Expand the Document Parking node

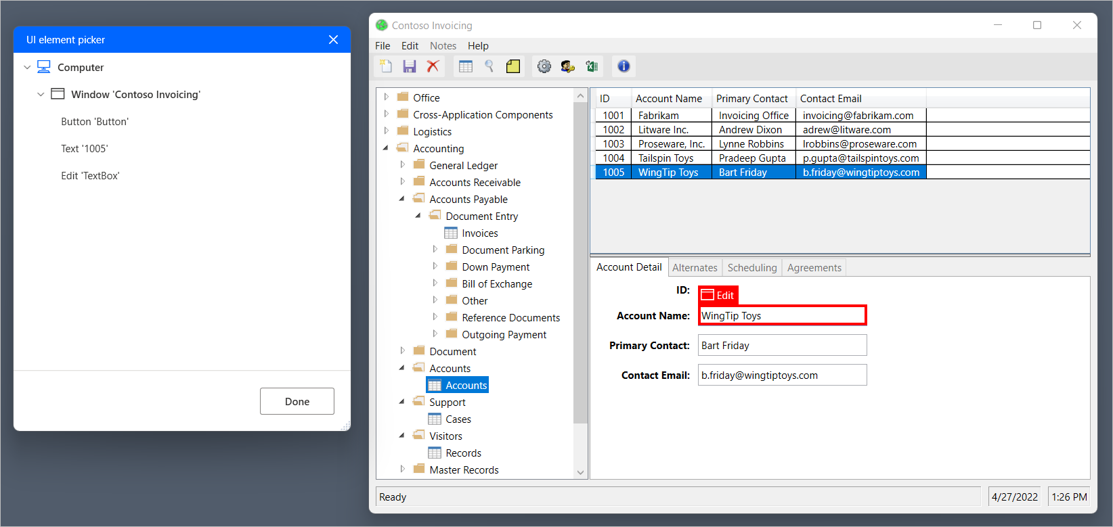(435, 250)
